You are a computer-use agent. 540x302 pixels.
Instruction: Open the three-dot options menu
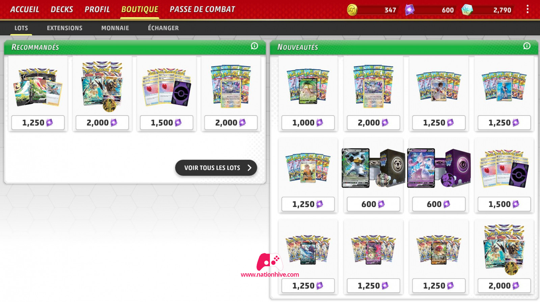point(528,9)
